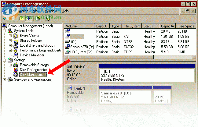Click the Disk 1 Removable label panel
The height and width of the screenshot is (127, 198).
point(81,95)
